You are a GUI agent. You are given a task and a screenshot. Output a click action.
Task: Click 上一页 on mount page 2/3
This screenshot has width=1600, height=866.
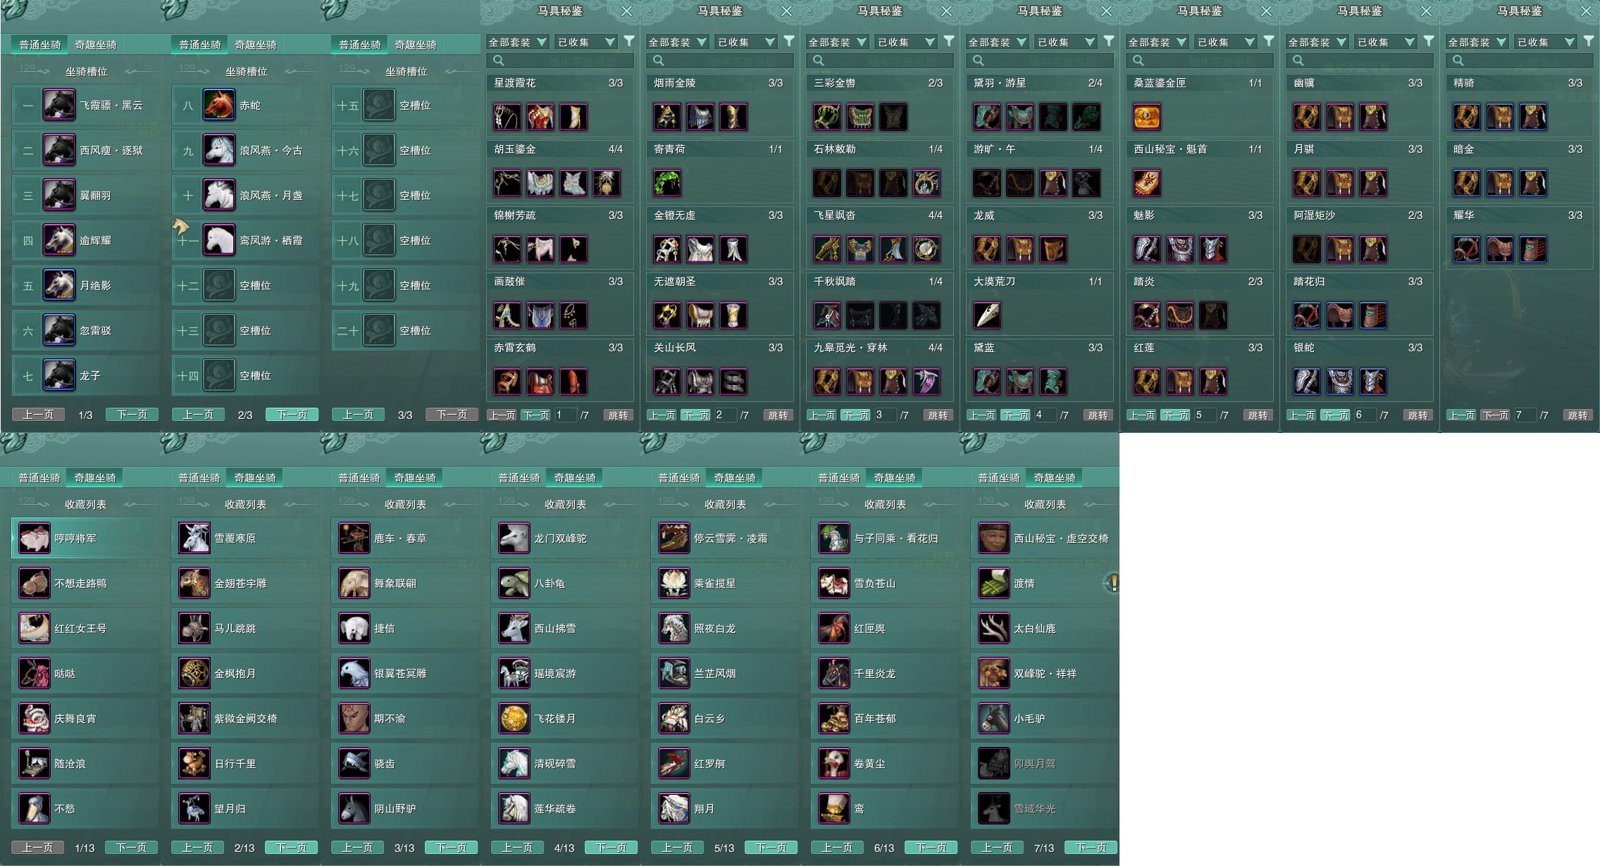coord(198,415)
